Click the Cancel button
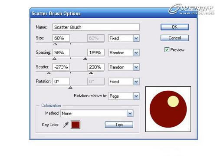217x158 pixels. click(x=174, y=38)
